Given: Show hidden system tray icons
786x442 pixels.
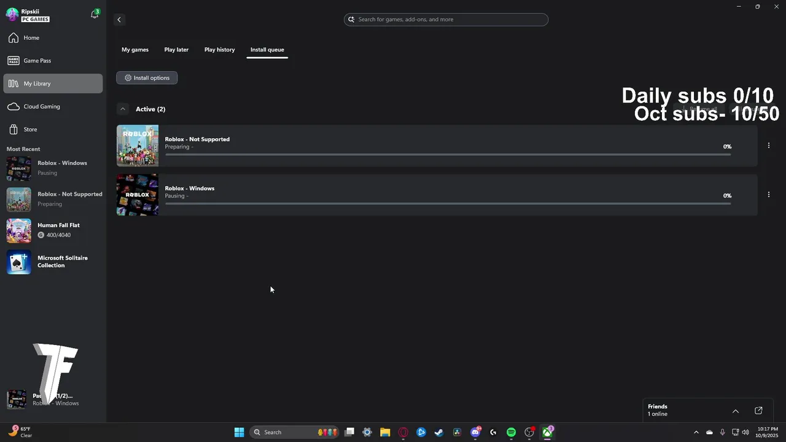Looking at the screenshot, I should [696, 432].
